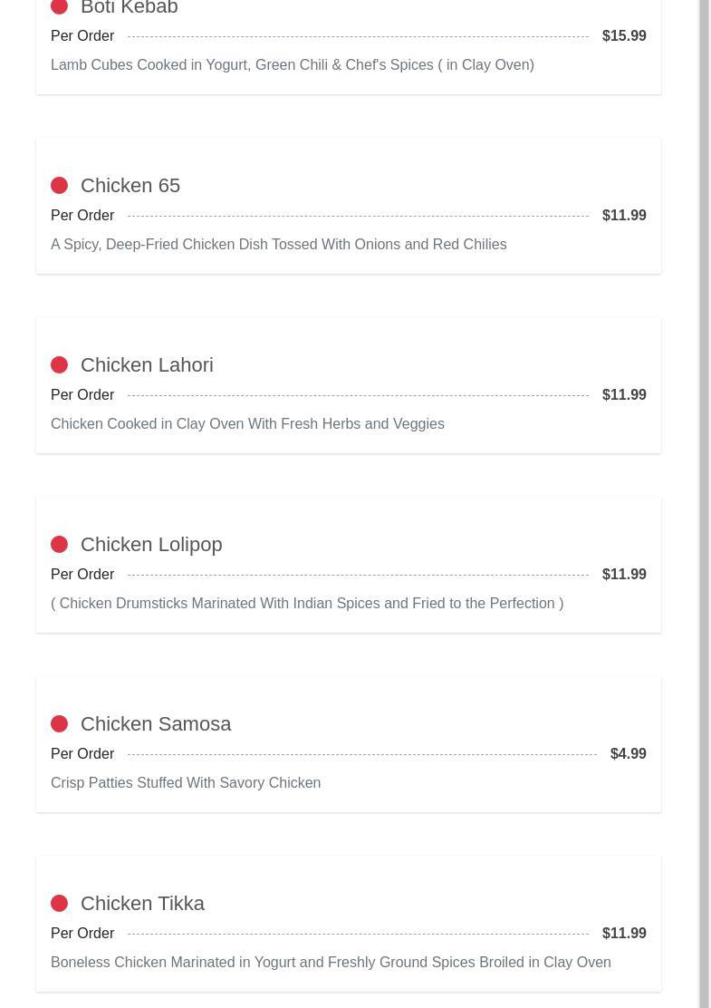This screenshot has height=1008, width=711.
Task: Click the $11.99 price of Chicken 65
Action: point(624,216)
